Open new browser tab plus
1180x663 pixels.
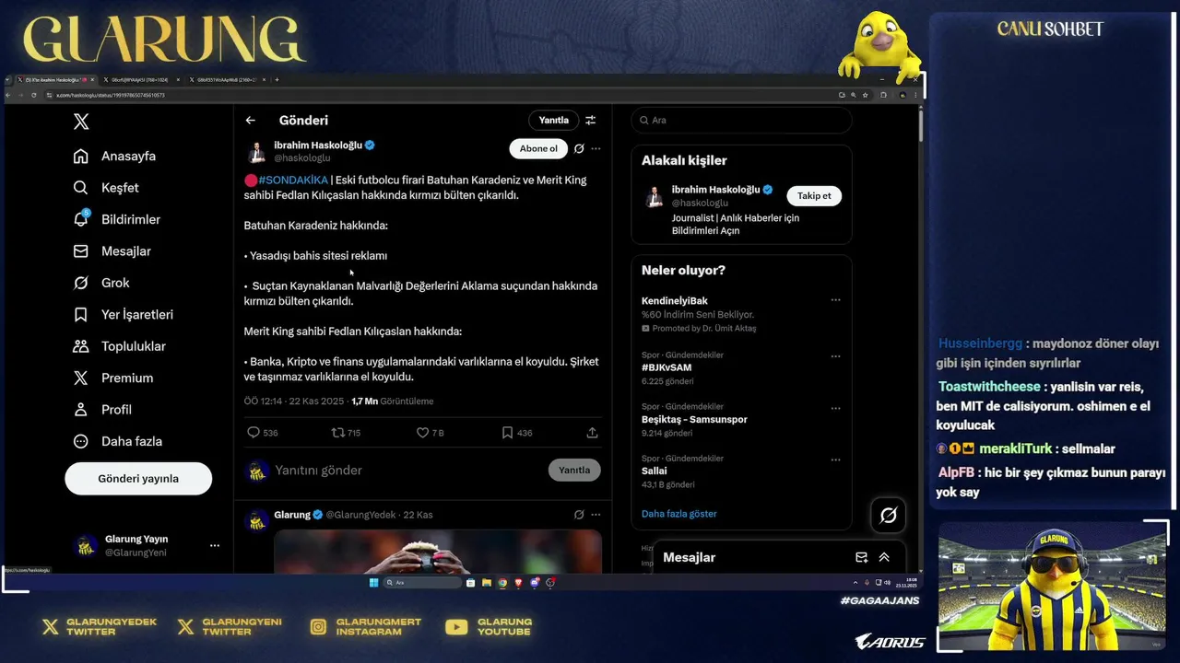tap(276, 80)
